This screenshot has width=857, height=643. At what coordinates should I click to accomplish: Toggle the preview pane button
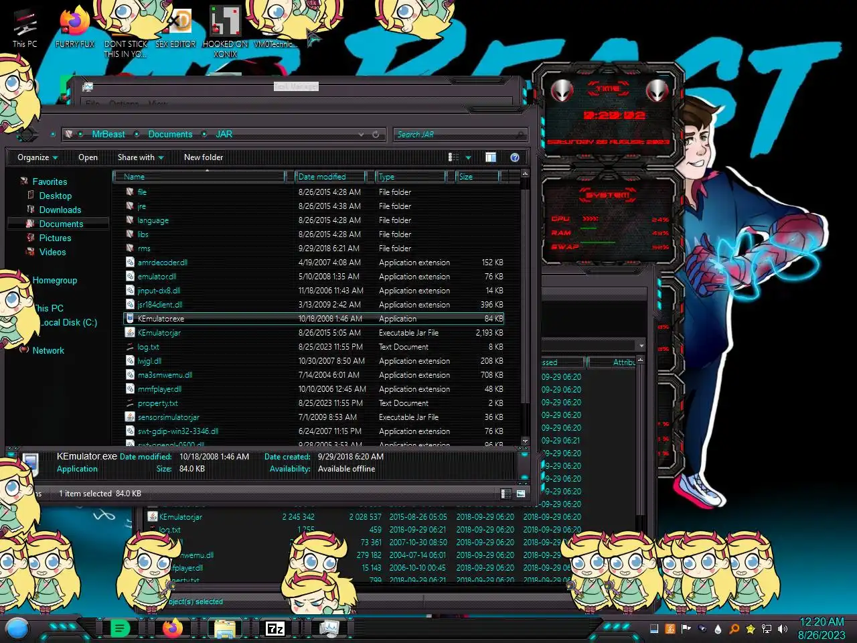[x=491, y=157]
